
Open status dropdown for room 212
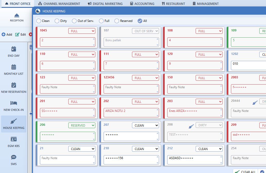(209, 149)
